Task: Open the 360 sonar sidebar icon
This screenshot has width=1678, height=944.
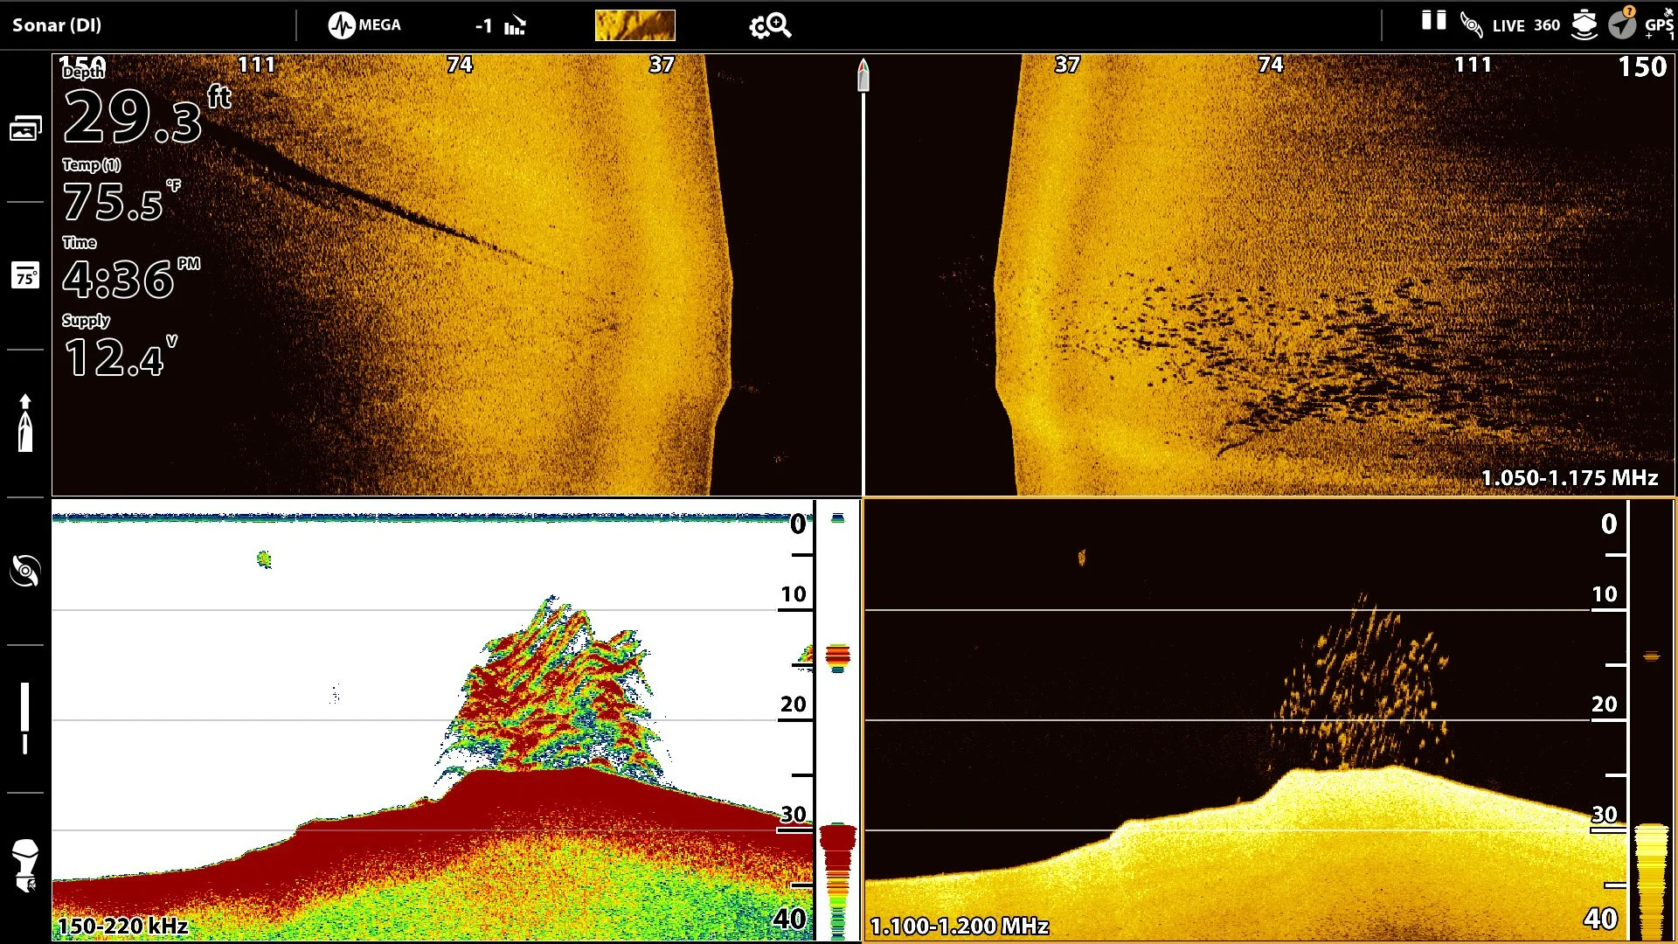Action: [x=25, y=572]
